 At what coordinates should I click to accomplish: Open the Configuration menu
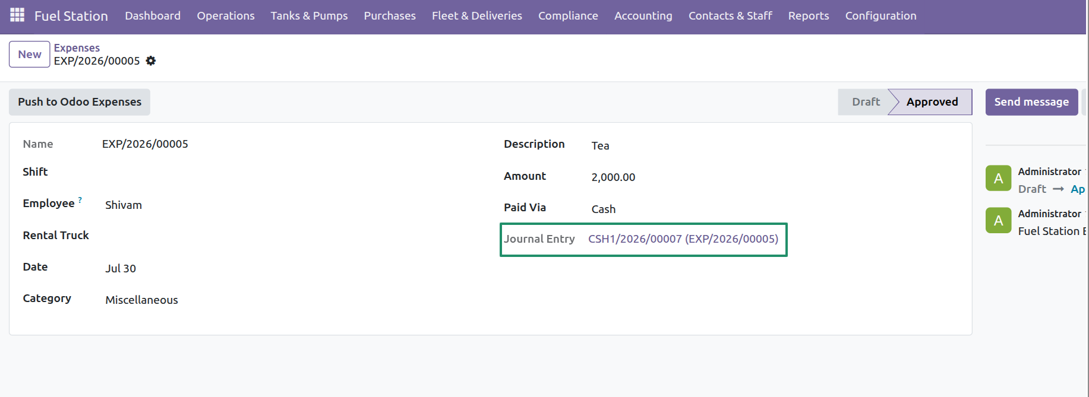[x=880, y=16]
